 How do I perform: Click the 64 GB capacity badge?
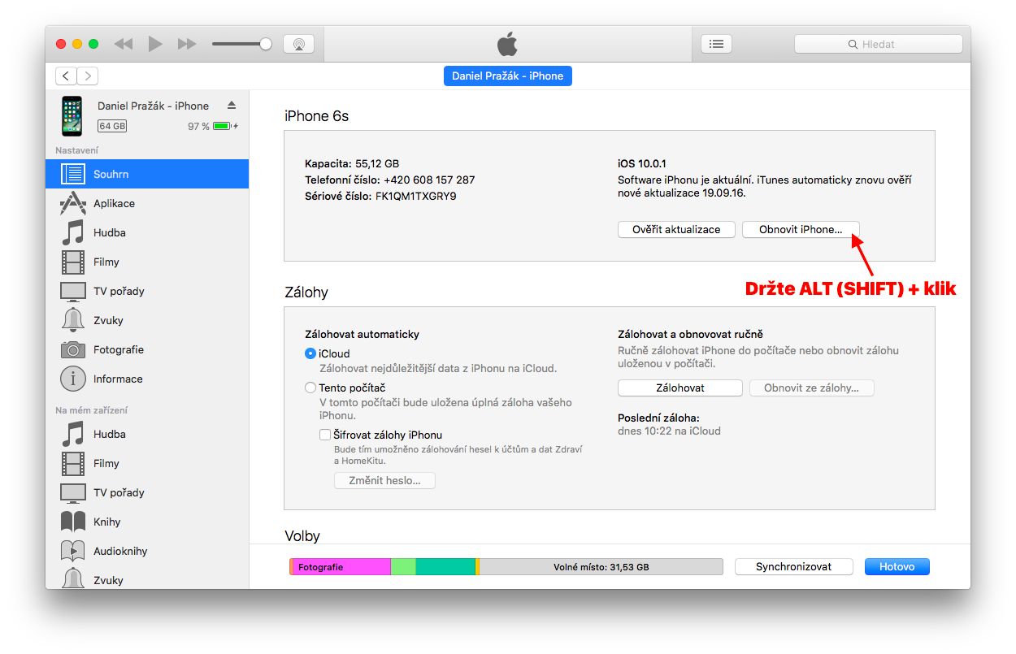tap(112, 126)
